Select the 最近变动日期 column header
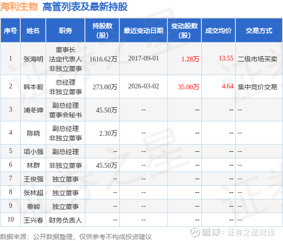The height and width of the screenshot is (241, 283). coord(143,31)
